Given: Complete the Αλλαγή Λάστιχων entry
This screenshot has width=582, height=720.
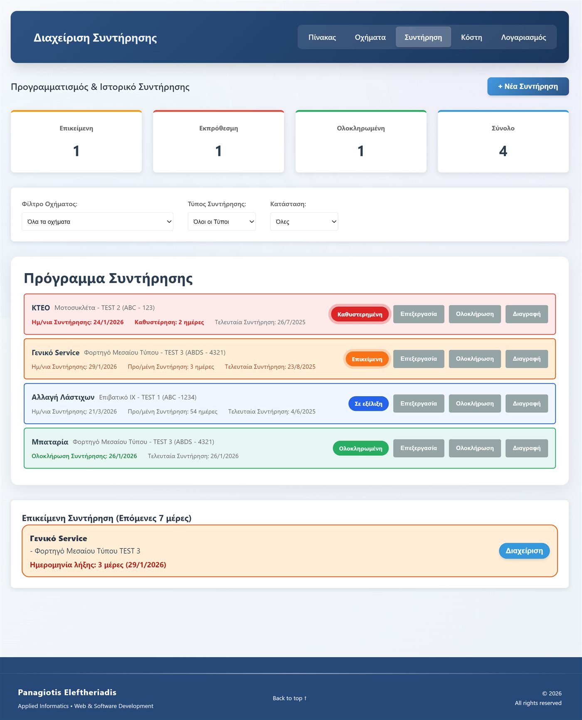Looking at the screenshot, I should 475,403.
